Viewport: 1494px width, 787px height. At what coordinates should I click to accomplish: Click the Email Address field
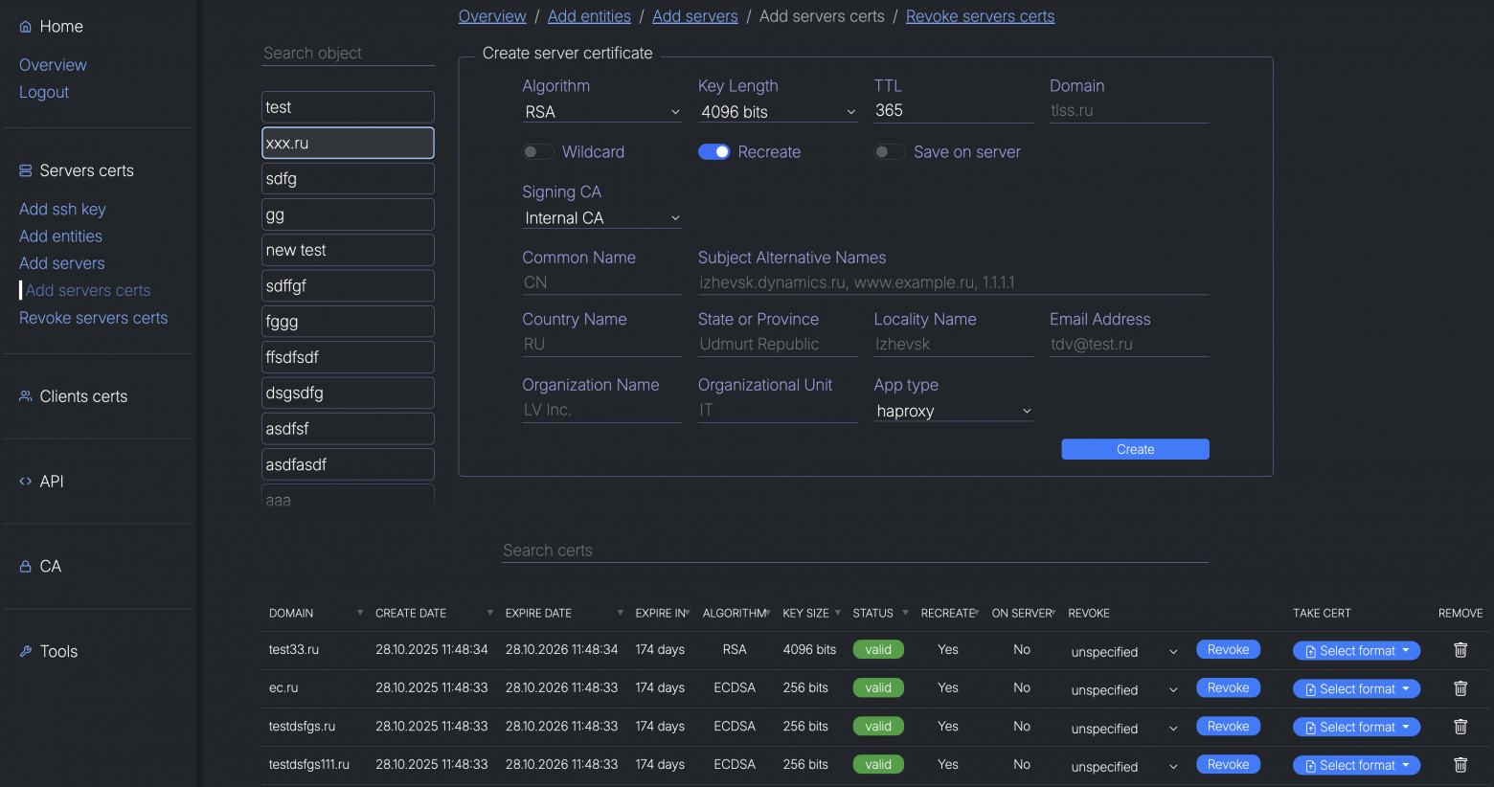pos(1129,344)
